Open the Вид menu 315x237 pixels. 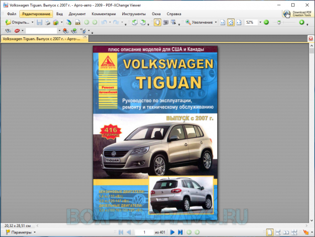[59, 14]
